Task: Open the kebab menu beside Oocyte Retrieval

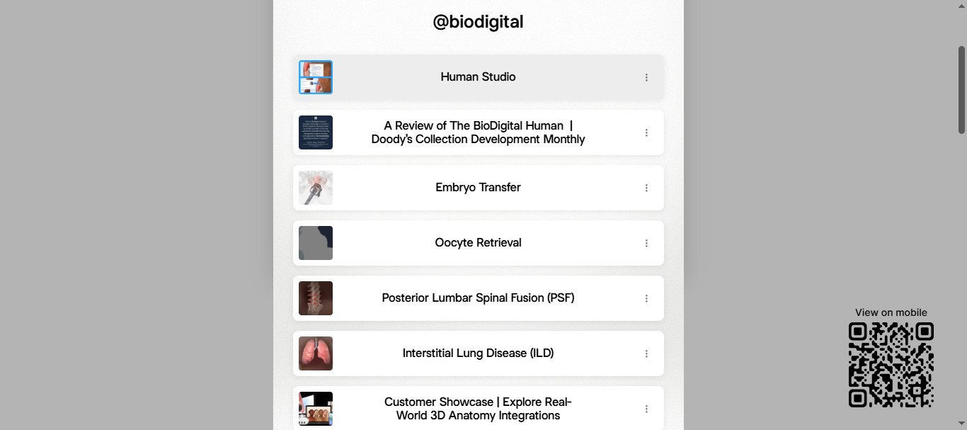Action: click(646, 243)
